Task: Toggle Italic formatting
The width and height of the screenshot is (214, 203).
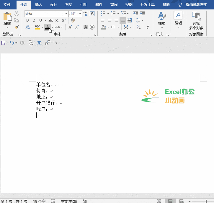Action: (x=34, y=20)
